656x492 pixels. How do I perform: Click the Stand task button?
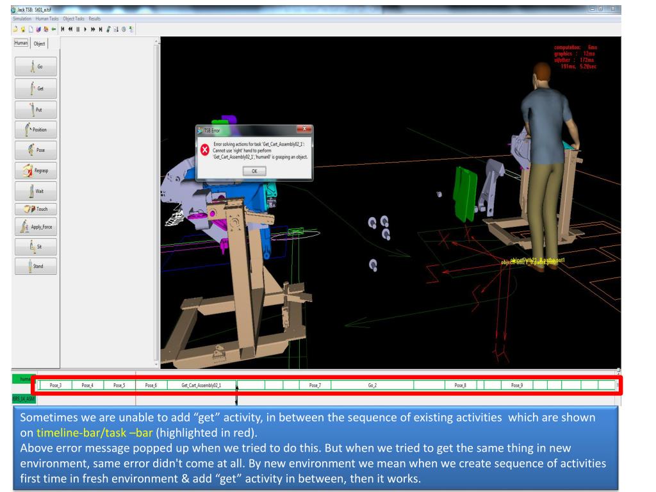tap(35, 266)
